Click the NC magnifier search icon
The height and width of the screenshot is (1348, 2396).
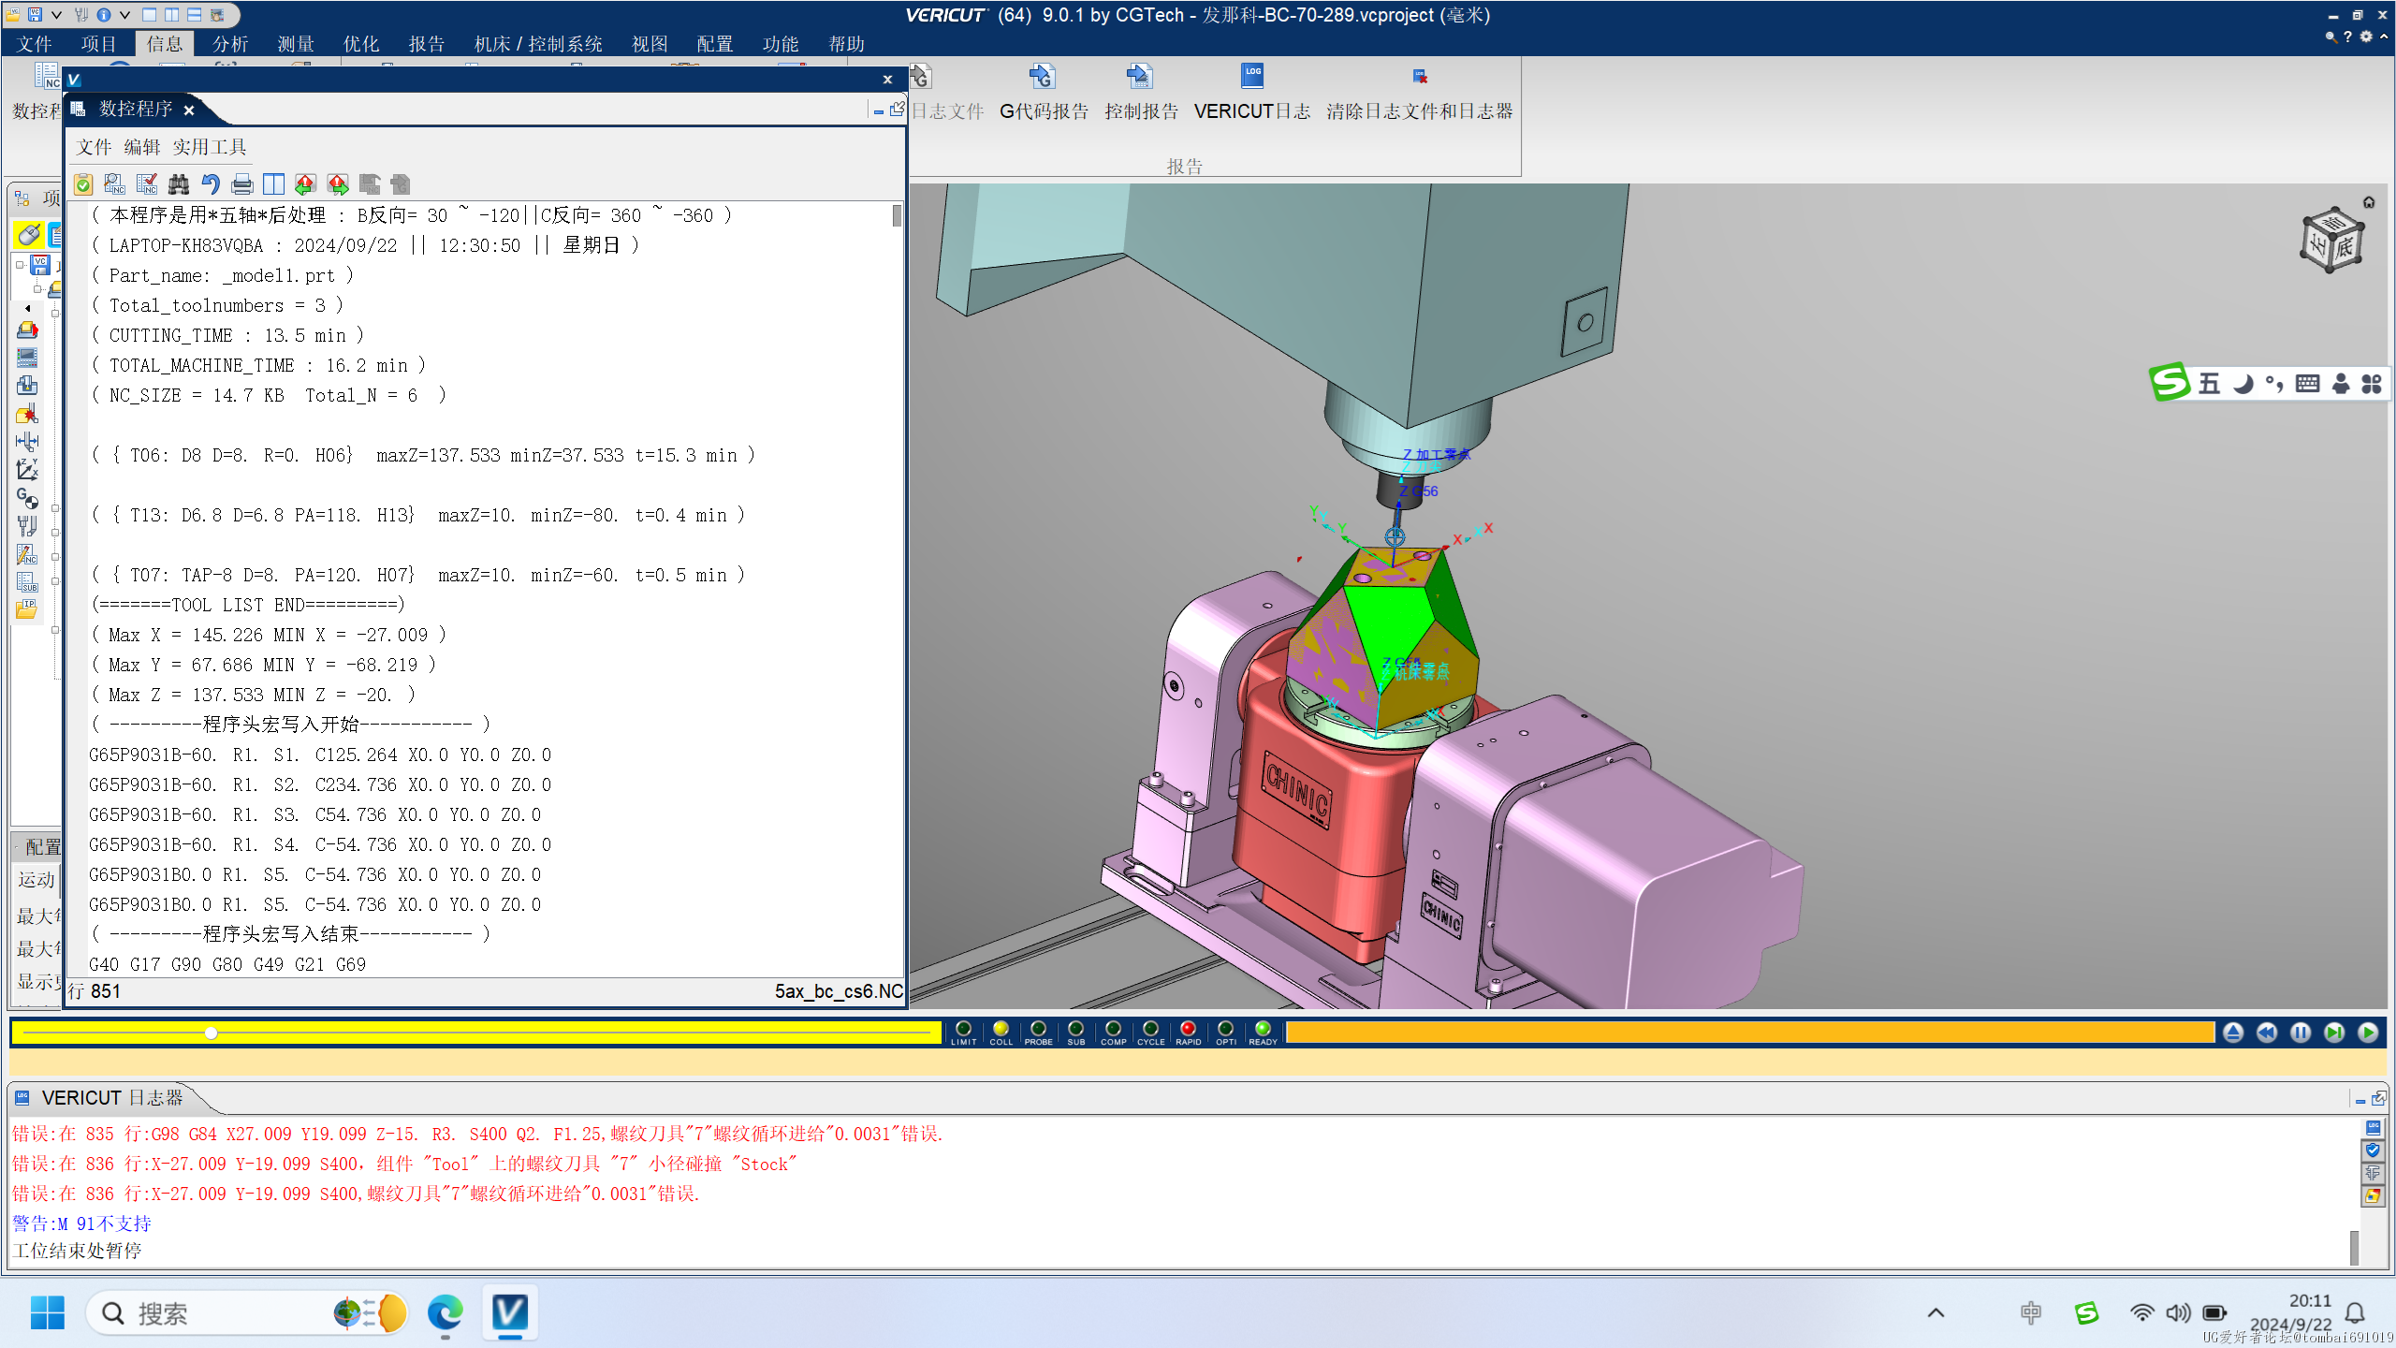(x=115, y=184)
